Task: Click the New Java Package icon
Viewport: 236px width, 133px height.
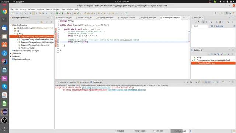Action: (x=75, y=13)
